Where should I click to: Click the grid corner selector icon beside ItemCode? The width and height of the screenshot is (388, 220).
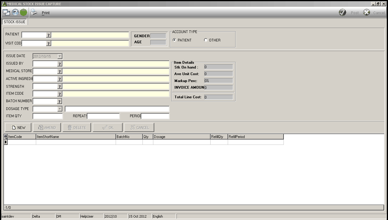(5, 137)
